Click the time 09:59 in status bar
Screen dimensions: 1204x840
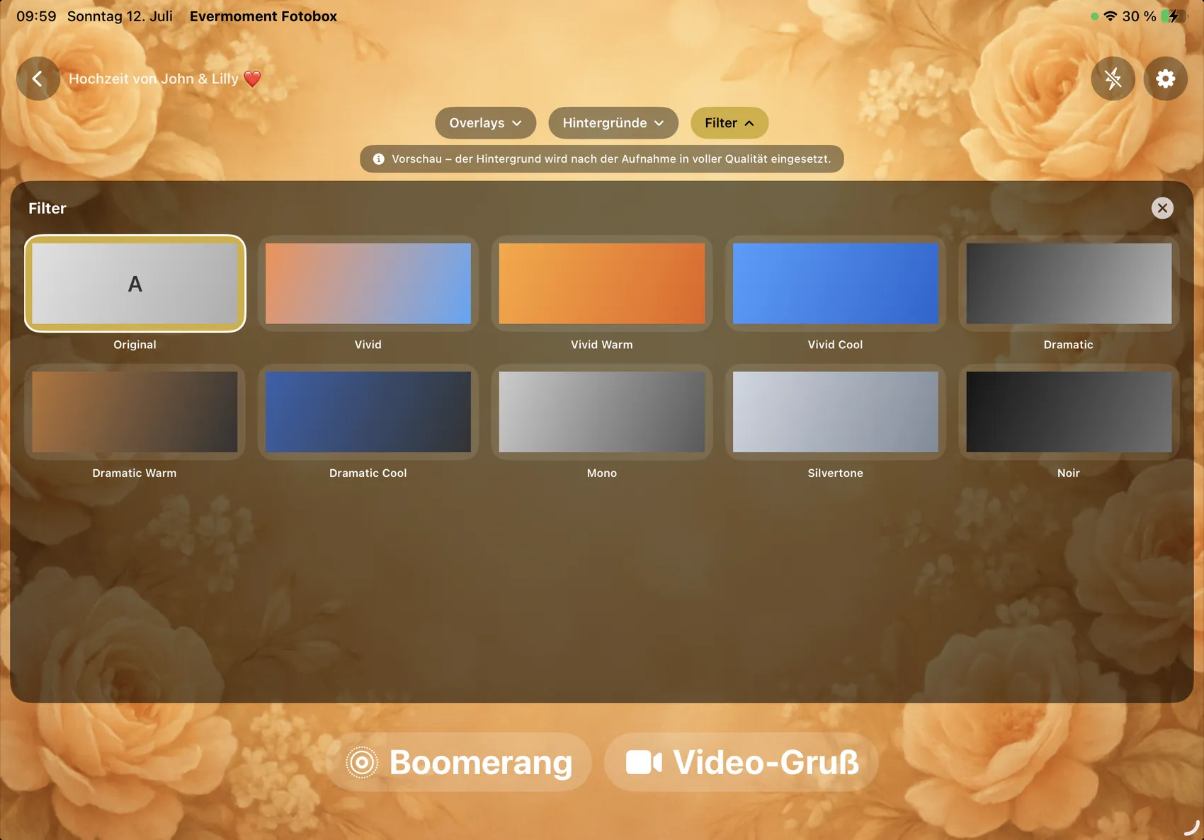tap(36, 16)
